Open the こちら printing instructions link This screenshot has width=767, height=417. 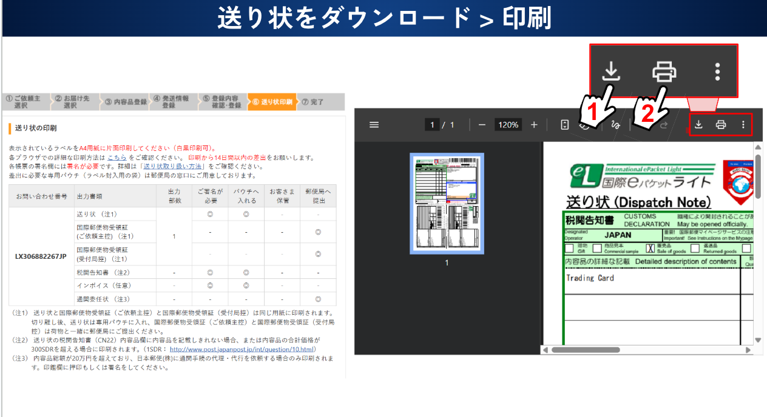click(x=117, y=157)
